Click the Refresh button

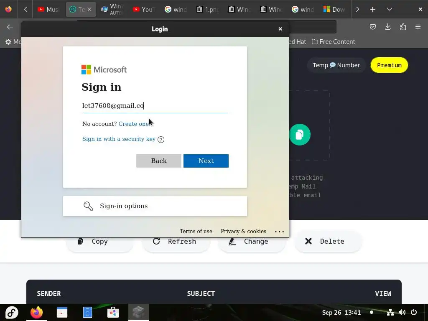(x=176, y=241)
